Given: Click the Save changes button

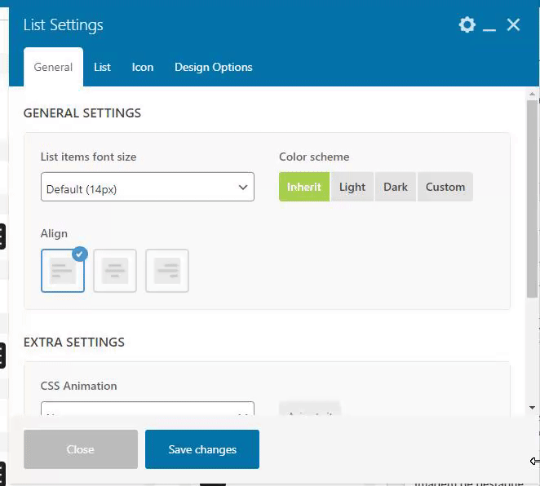Looking at the screenshot, I should pyautogui.click(x=202, y=449).
